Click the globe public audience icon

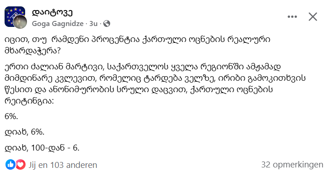107,24
